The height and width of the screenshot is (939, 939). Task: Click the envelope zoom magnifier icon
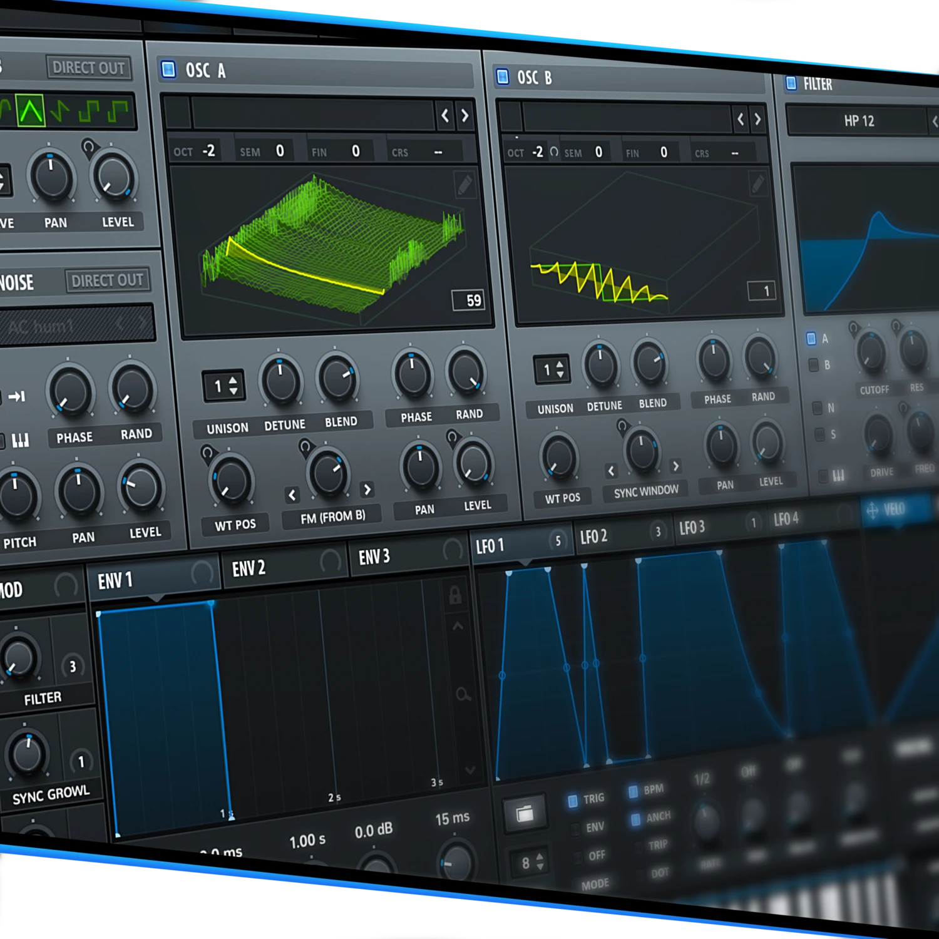click(463, 694)
